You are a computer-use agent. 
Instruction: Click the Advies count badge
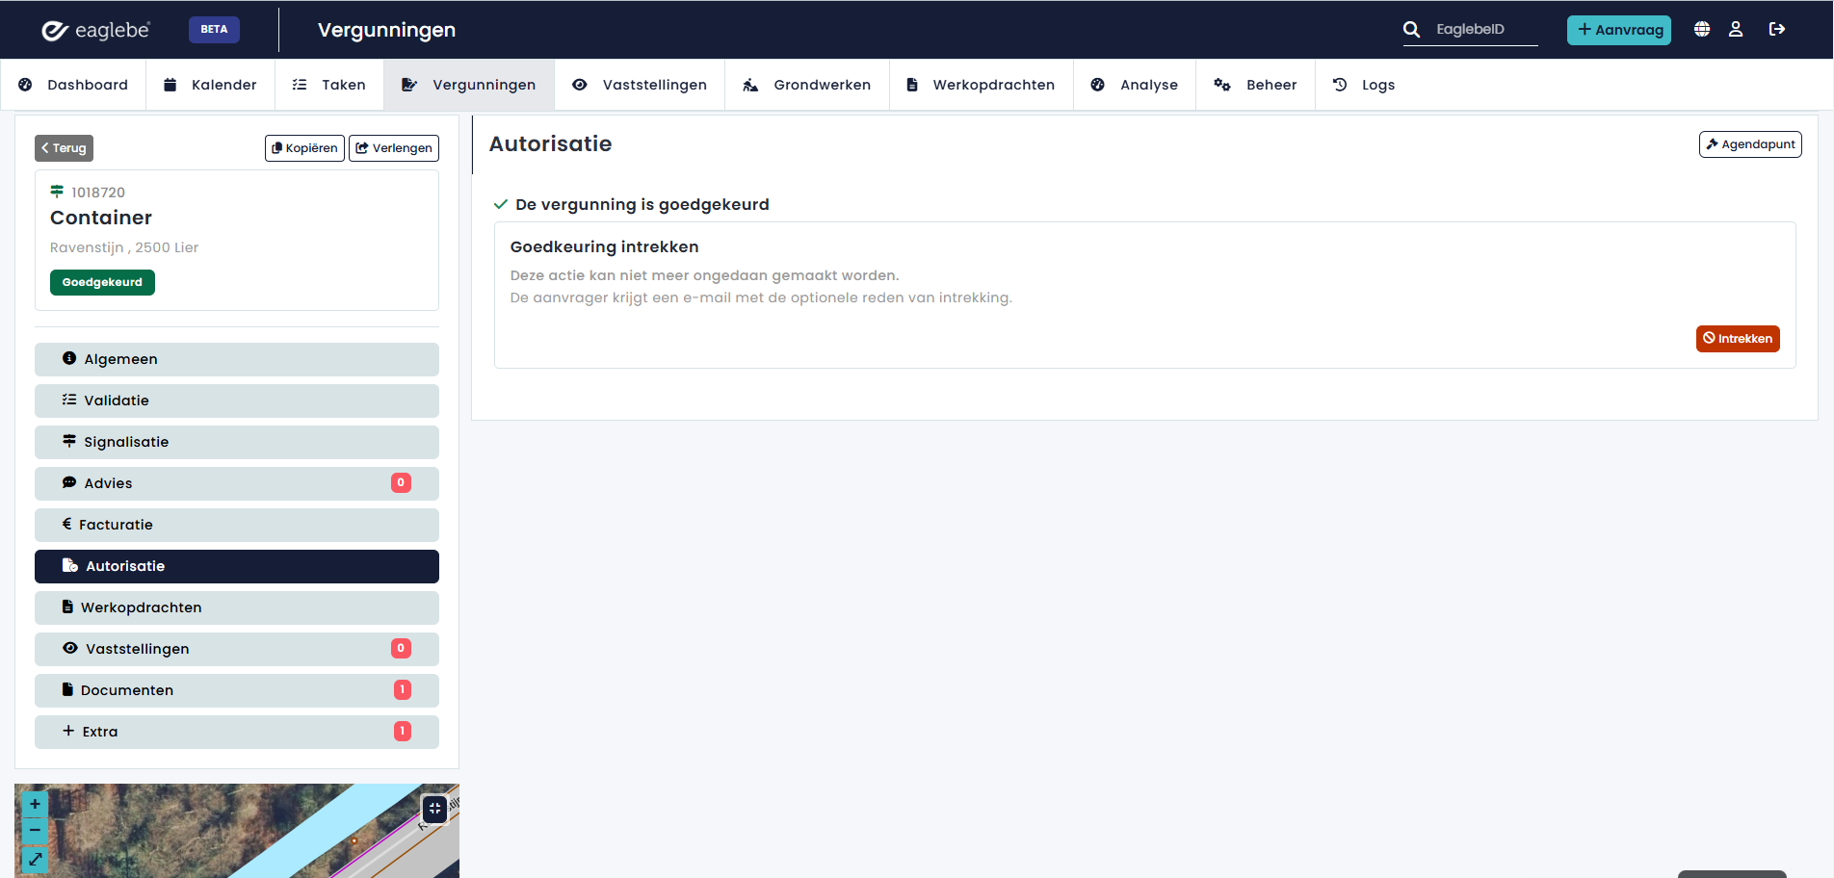[401, 483]
